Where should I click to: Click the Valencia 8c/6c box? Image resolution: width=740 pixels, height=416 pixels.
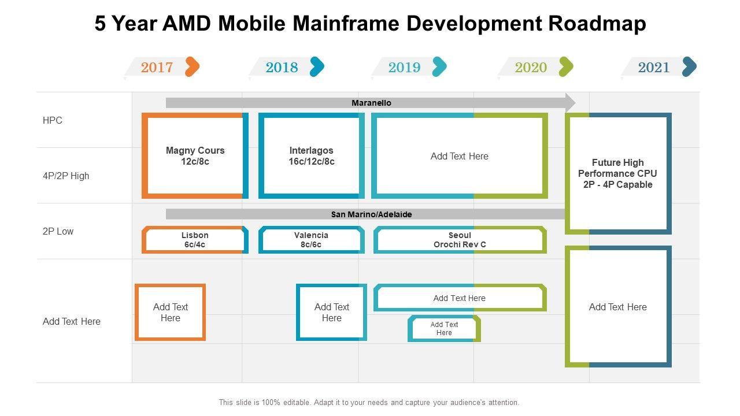tap(311, 240)
